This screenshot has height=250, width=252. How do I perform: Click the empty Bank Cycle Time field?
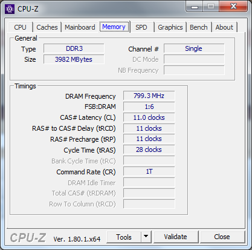[x=149, y=161]
